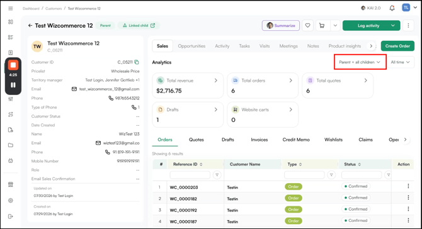Stop the recording with the orange stop button
This screenshot has height=229, width=422.
(x=13, y=65)
